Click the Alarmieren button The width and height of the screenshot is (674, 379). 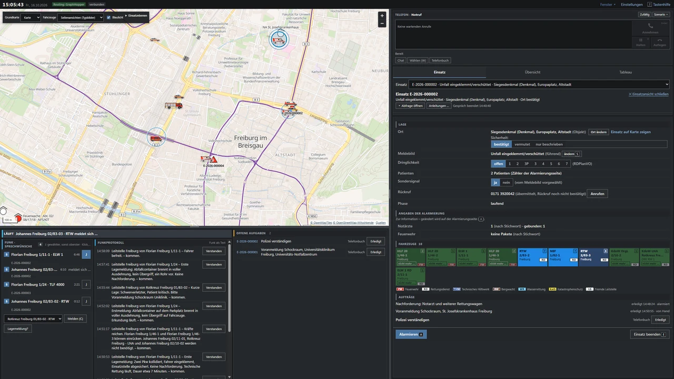[411, 334]
